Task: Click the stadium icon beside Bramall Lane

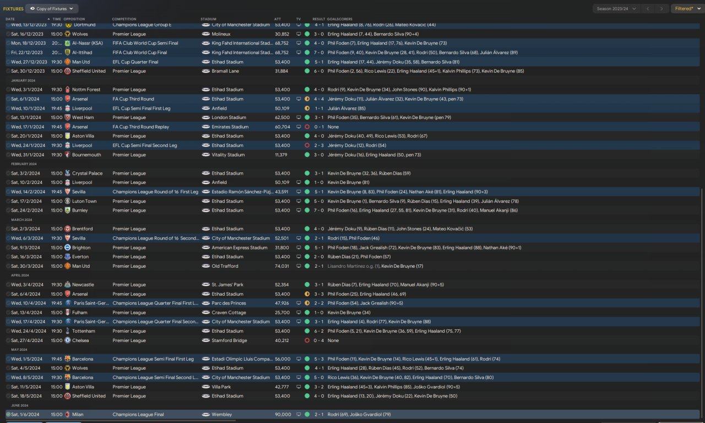Action: pyautogui.click(x=206, y=71)
